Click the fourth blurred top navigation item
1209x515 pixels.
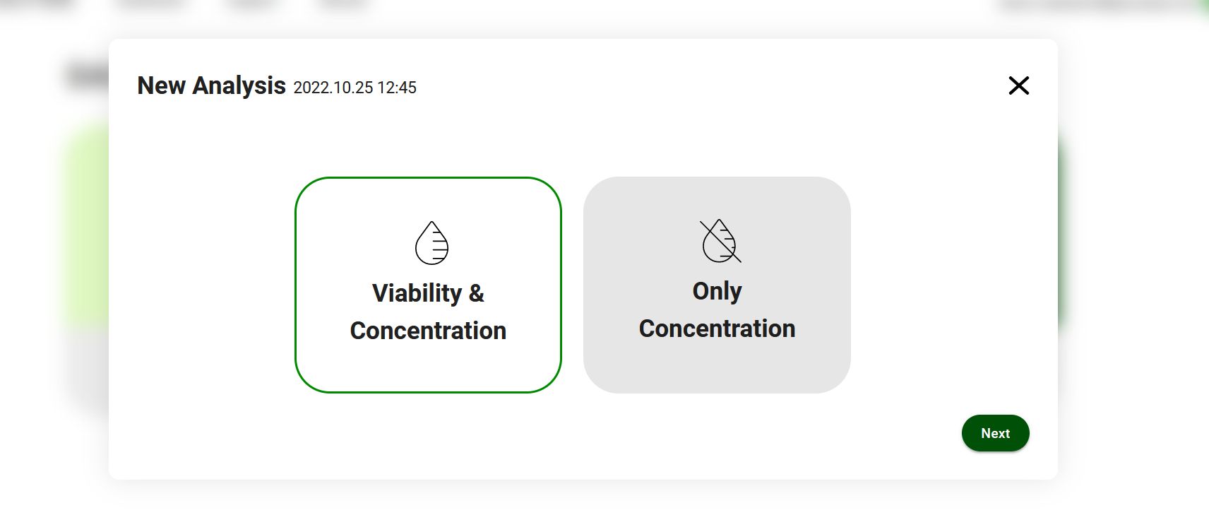(x=344, y=4)
